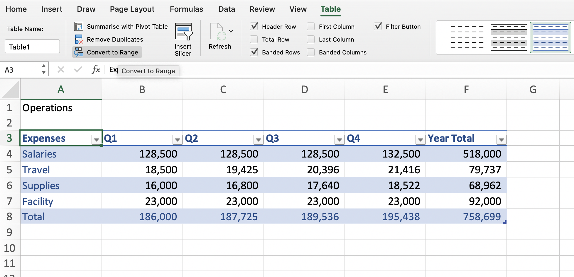
Task: Click the Remove Duplicates icon
Action: (x=79, y=39)
